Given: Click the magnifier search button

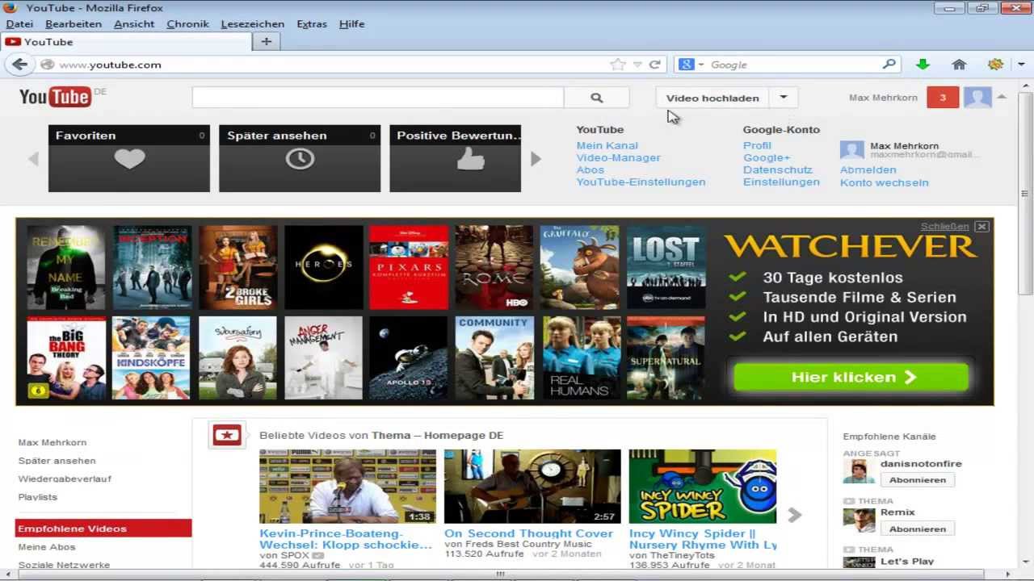Looking at the screenshot, I should point(597,98).
